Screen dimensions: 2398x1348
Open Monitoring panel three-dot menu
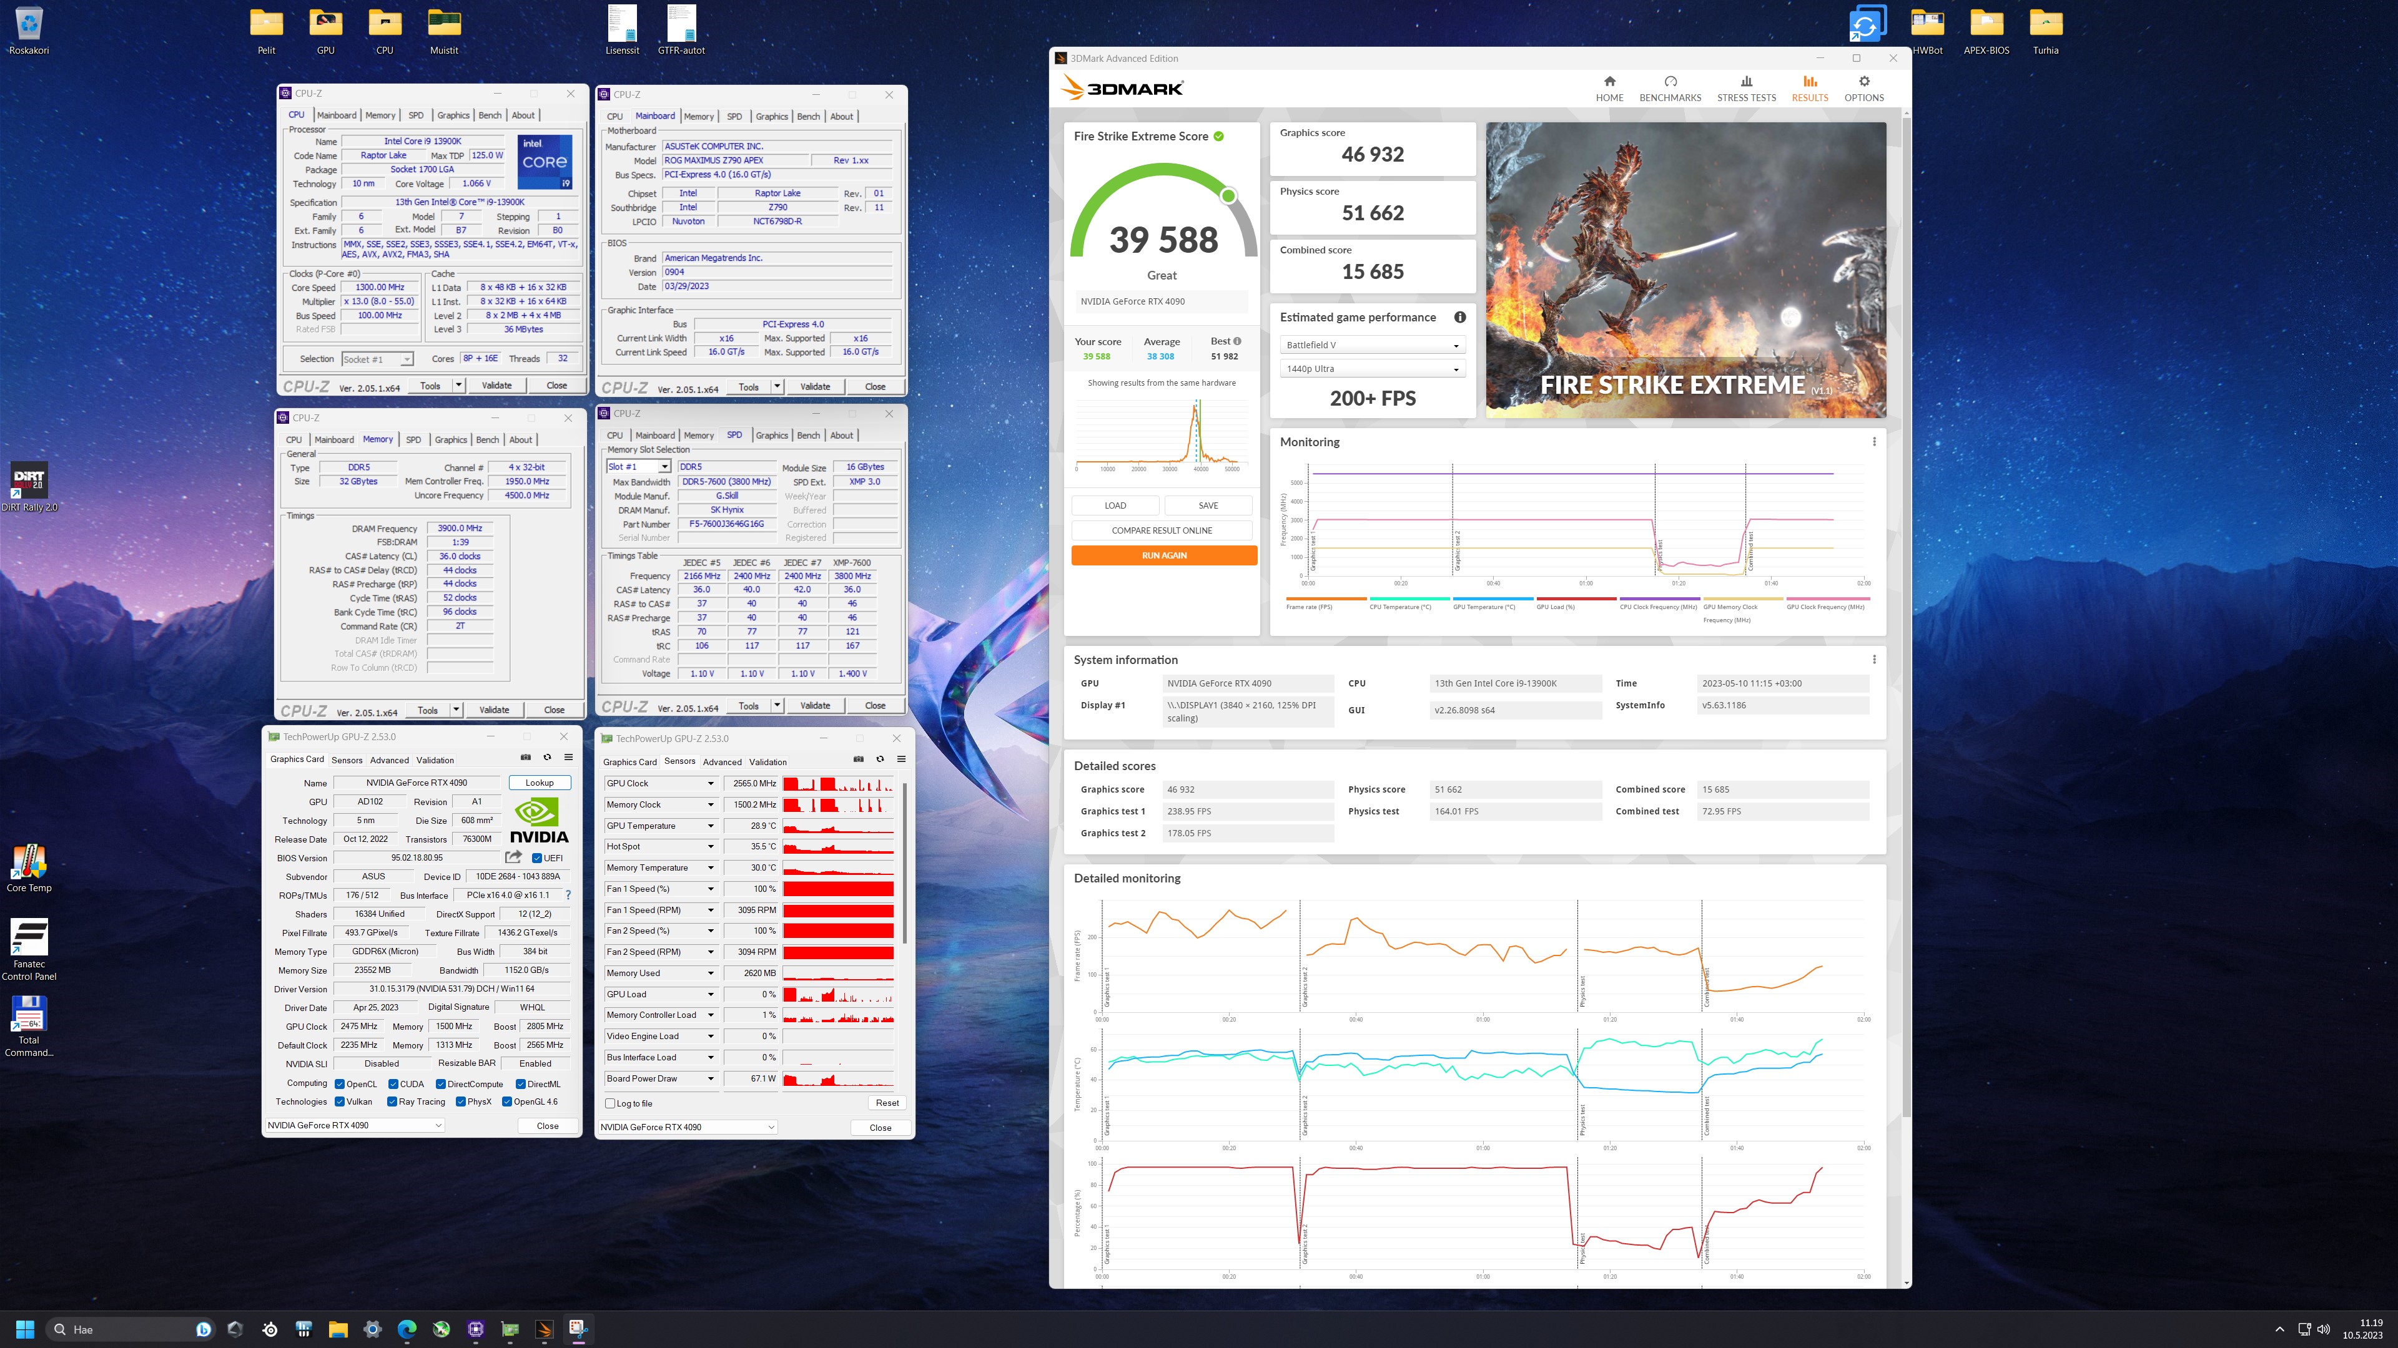(x=1874, y=442)
